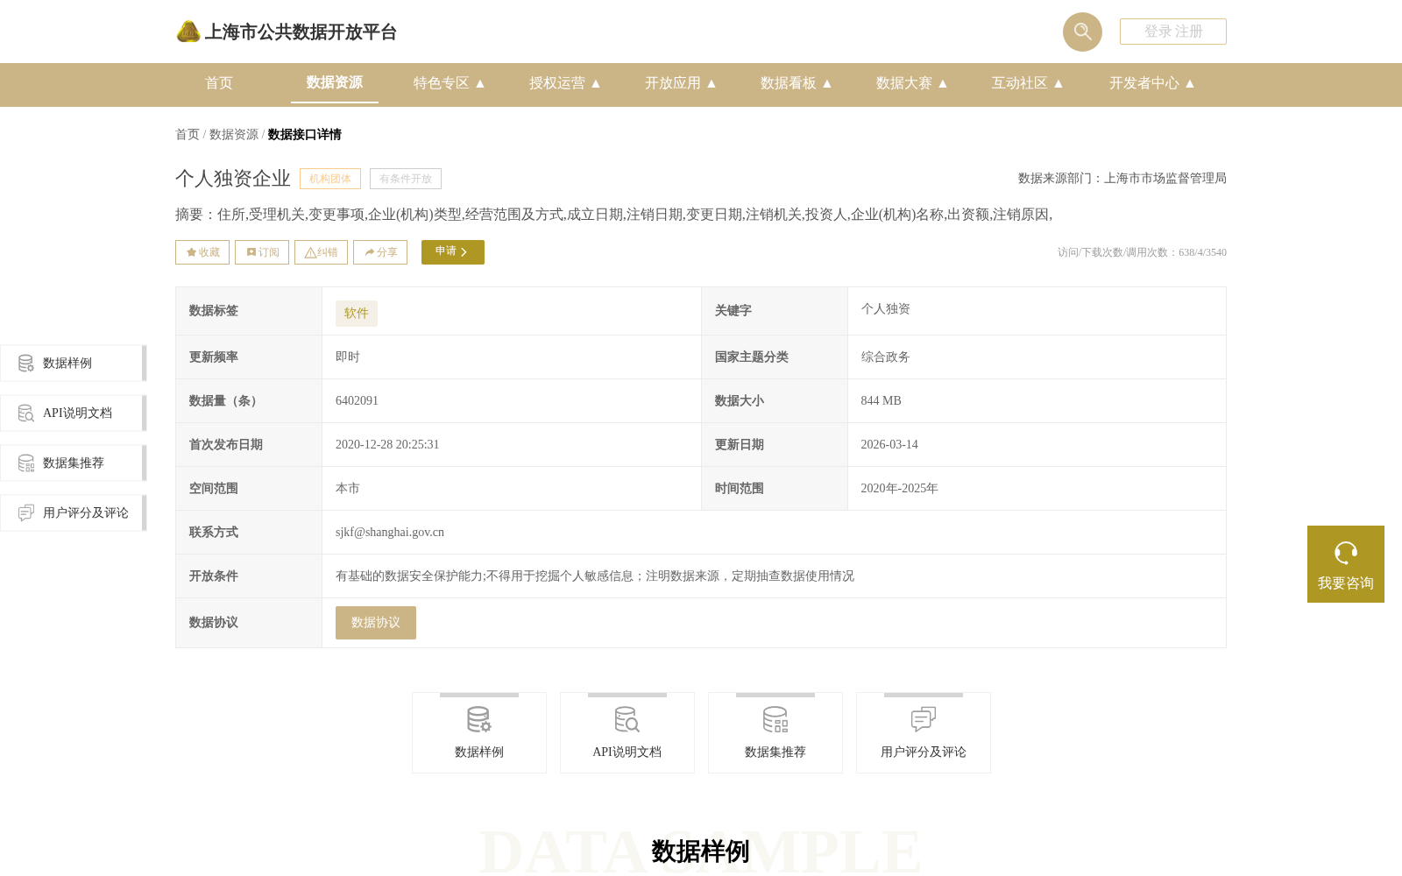
Task: Click the 数据集推荐 card icon below table
Action: (x=775, y=719)
